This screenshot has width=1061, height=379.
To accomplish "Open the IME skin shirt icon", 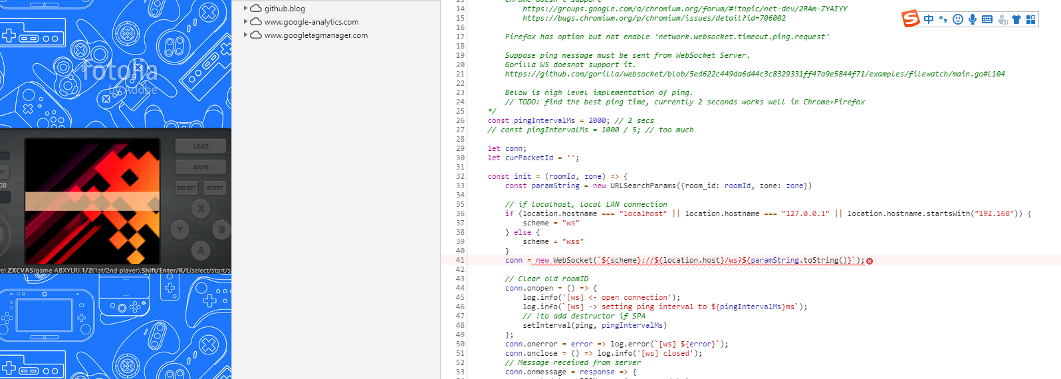I will tap(1016, 19).
